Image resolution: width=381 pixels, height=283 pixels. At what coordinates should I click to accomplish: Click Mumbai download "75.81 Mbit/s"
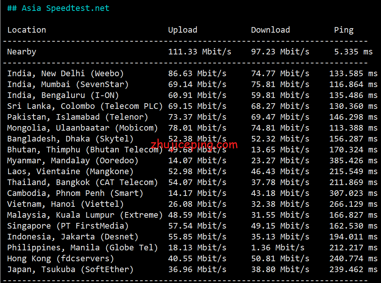280,84
